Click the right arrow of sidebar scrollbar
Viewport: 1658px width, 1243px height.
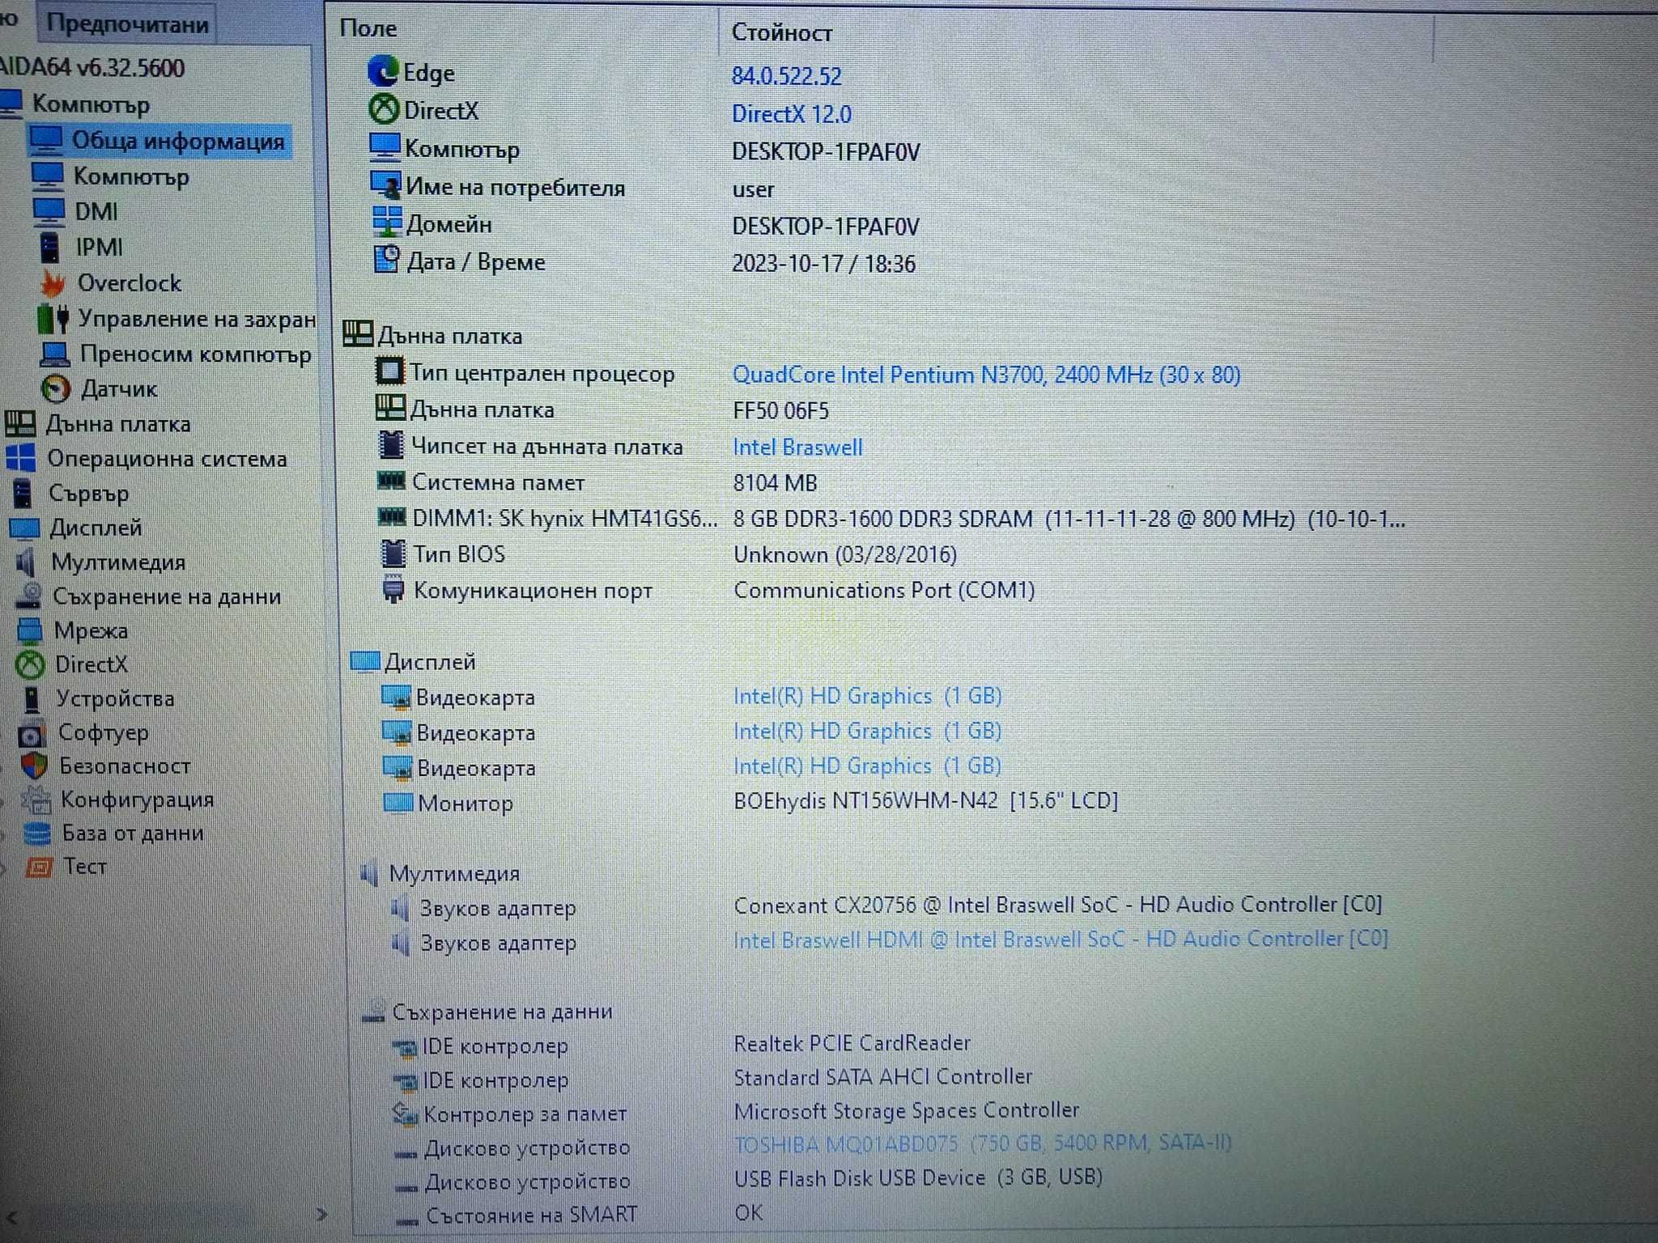click(x=321, y=1214)
